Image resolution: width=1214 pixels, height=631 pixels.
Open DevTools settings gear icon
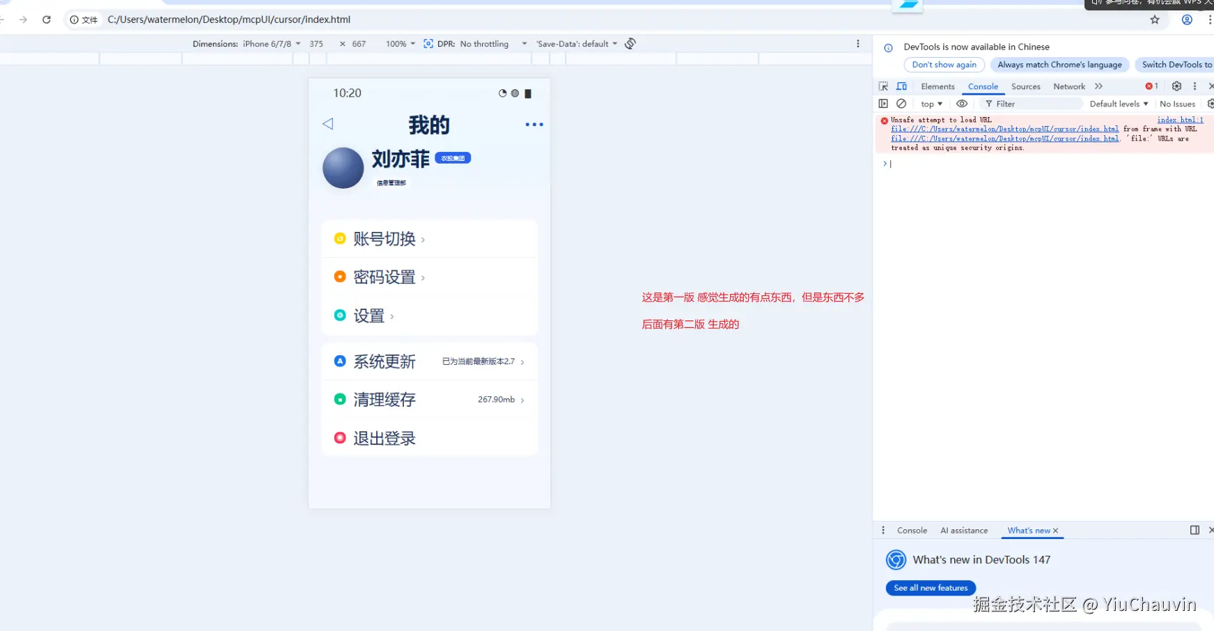(1176, 86)
